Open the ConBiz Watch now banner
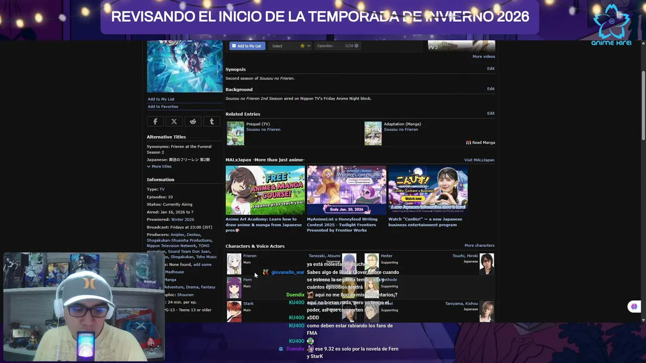Viewport: 646px width, 363px height. (x=428, y=190)
